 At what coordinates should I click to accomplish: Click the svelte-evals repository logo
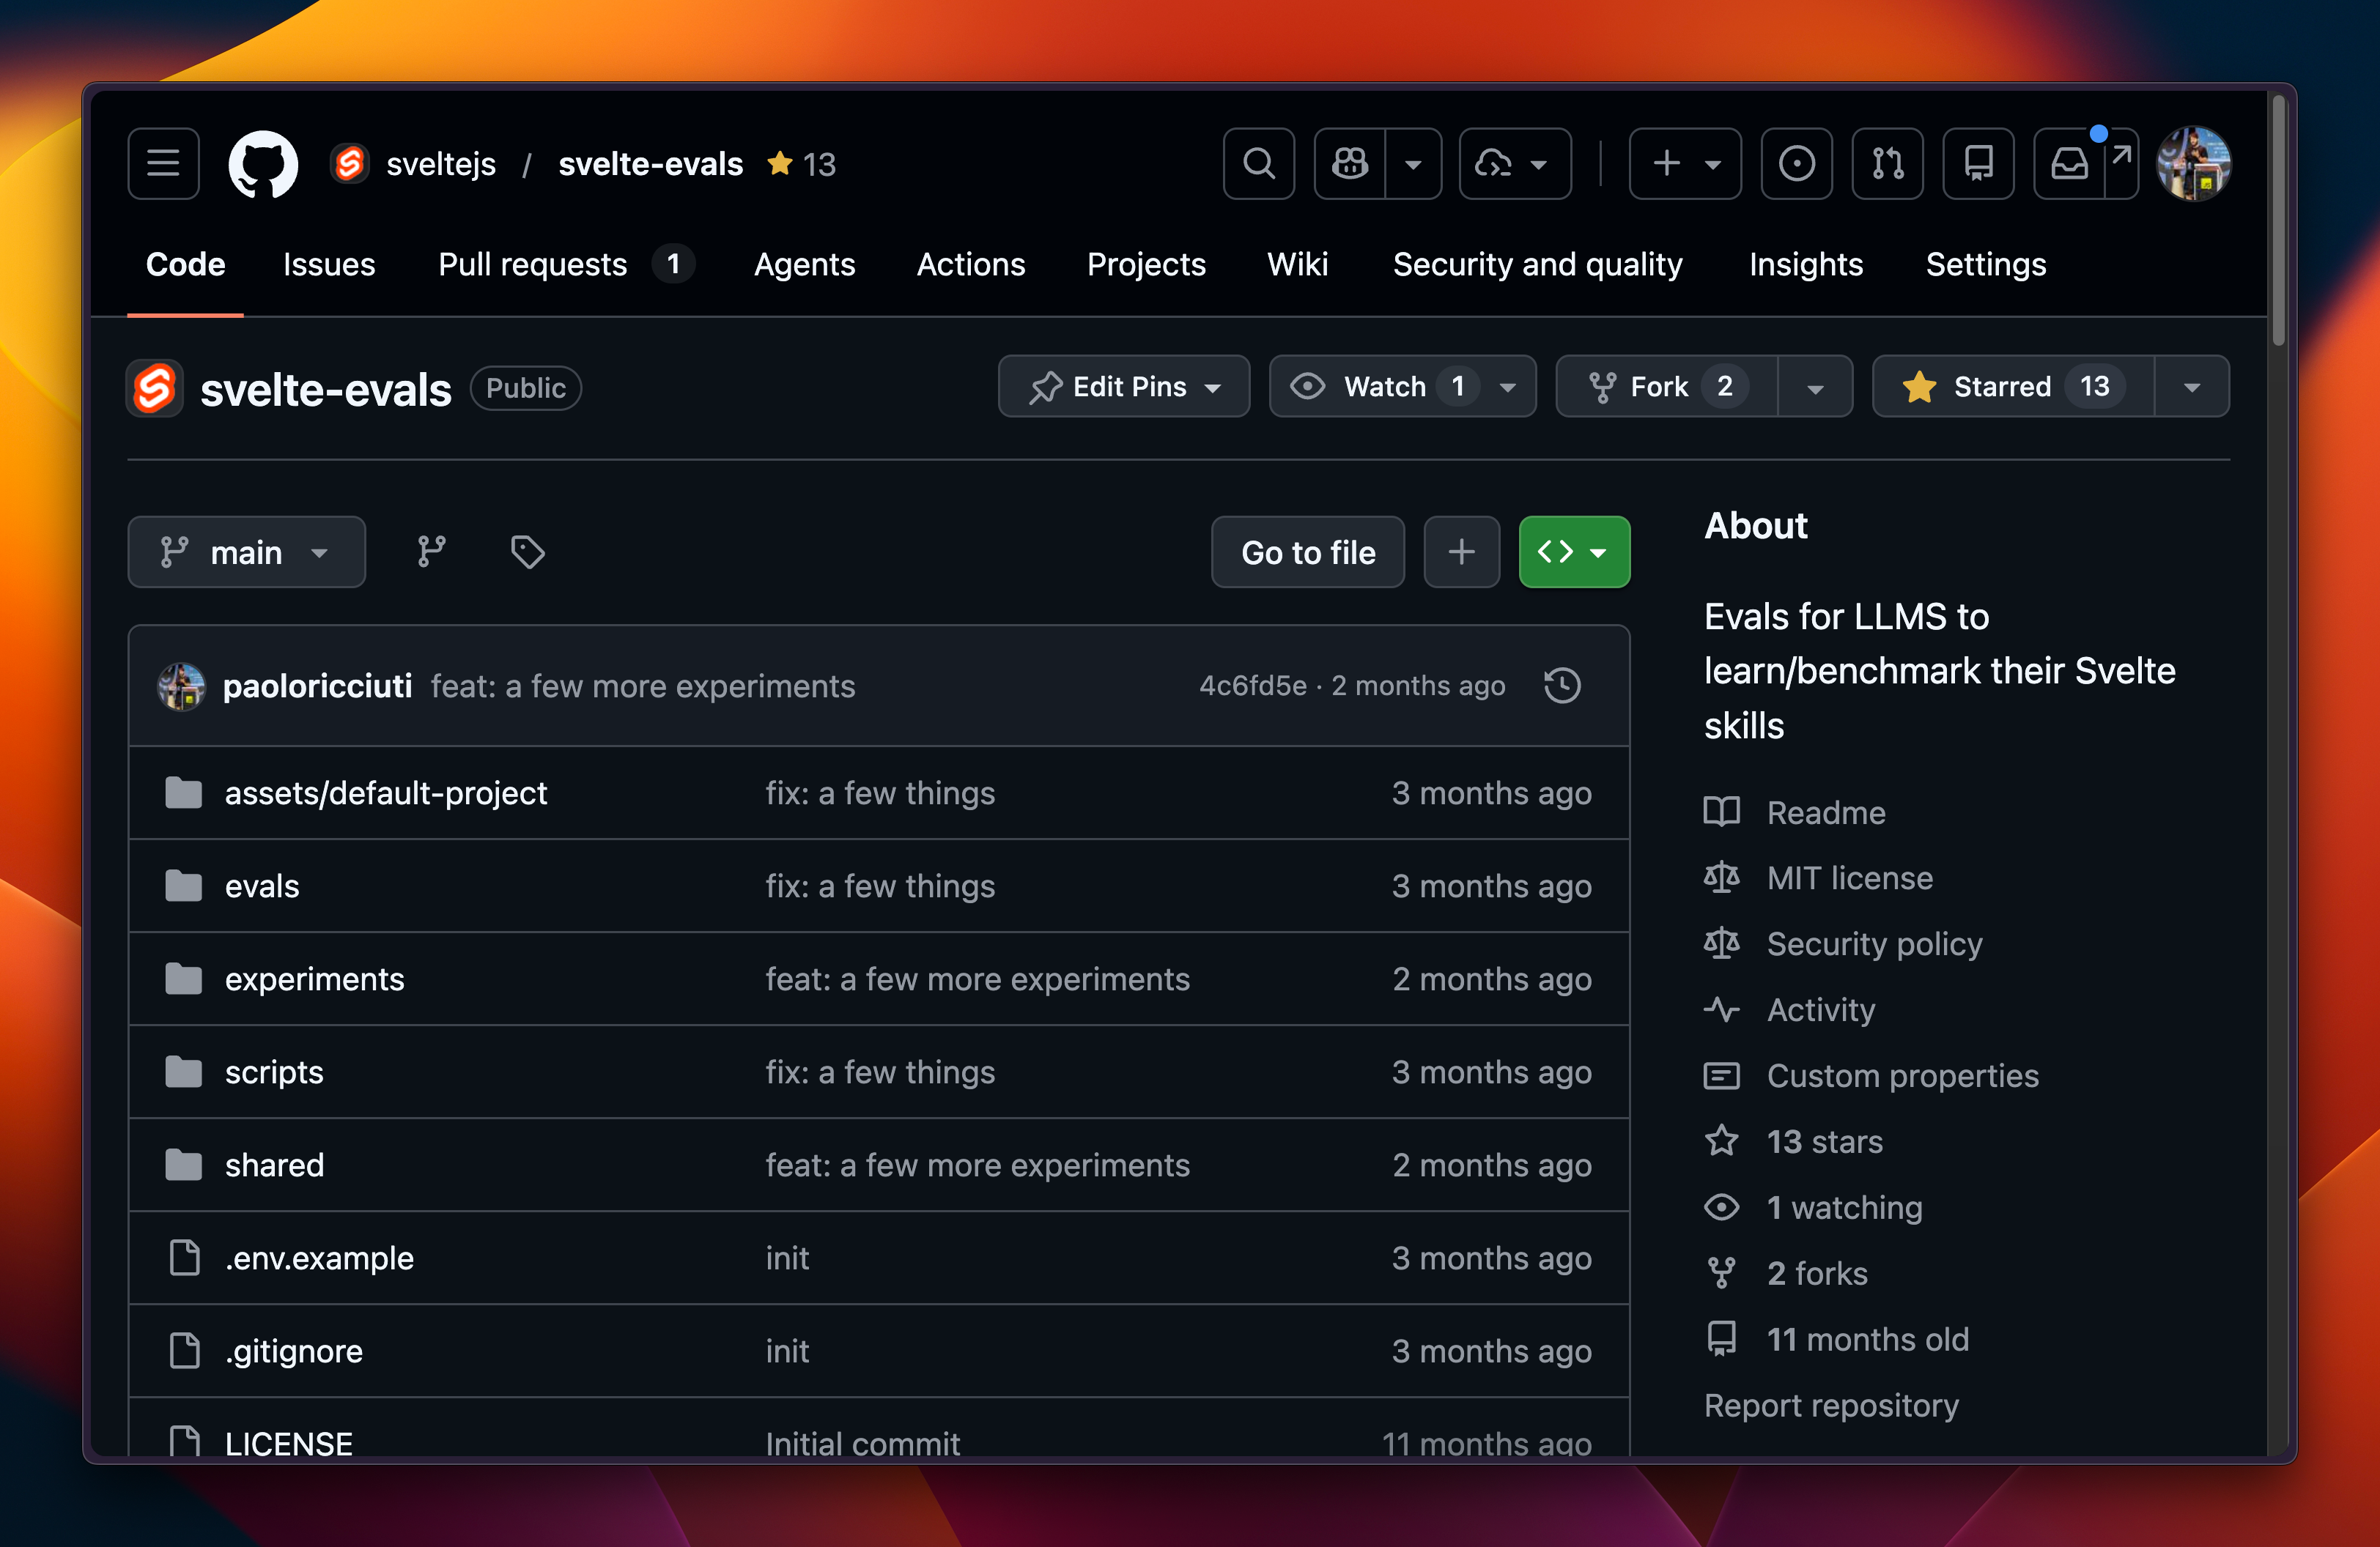pyautogui.click(x=155, y=387)
